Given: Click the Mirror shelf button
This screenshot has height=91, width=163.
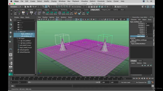Looking at the screenshot, I should pyautogui.click(x=56, y=13).
